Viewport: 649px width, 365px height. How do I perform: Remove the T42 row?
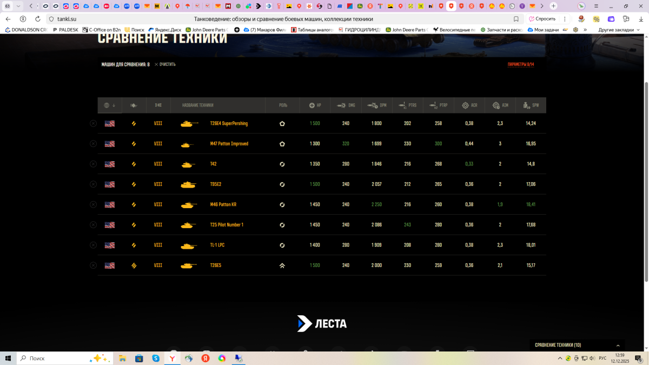click(x=93, y=164)
